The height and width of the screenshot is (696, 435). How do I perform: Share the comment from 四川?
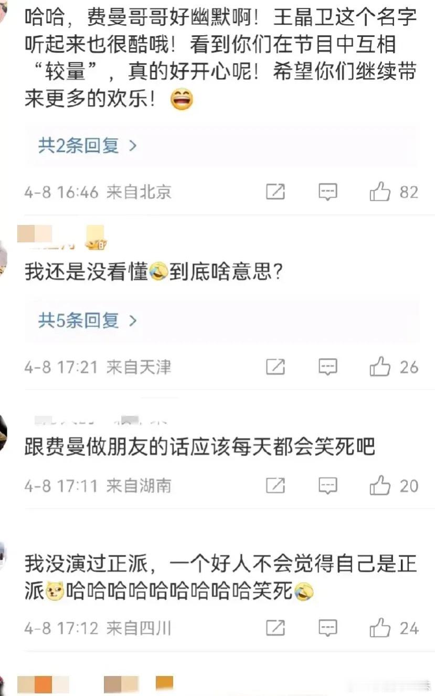point(275,628)
